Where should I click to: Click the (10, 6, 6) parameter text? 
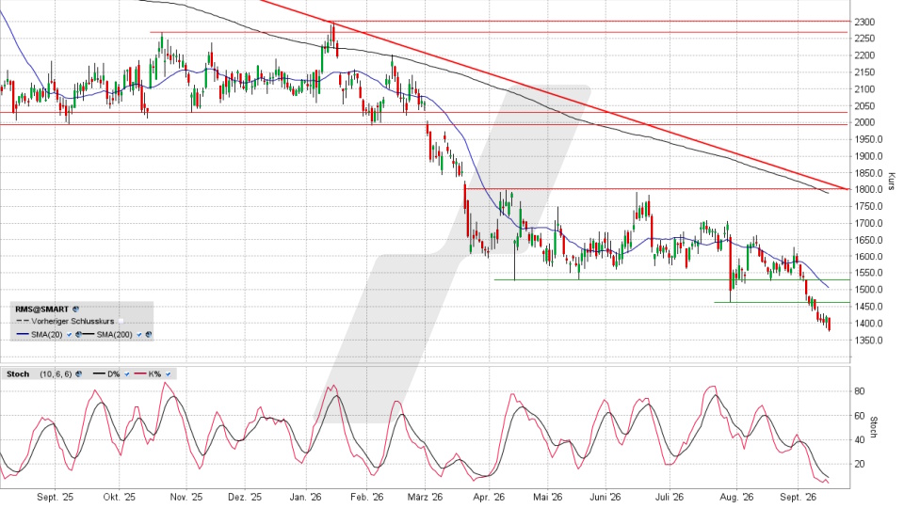(56, 373)
